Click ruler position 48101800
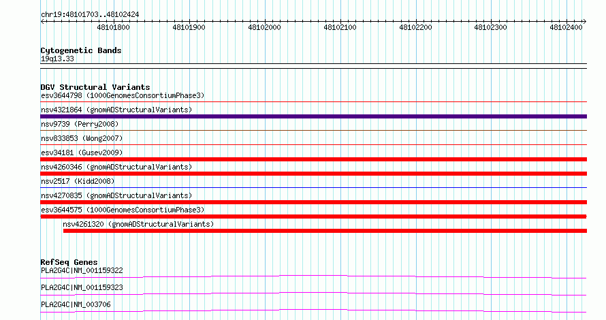 (x=113, y=27)
